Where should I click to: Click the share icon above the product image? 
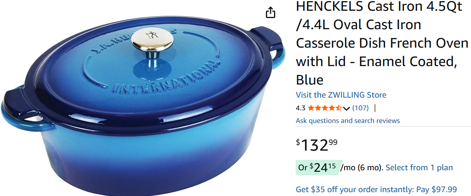coord(271,12)
